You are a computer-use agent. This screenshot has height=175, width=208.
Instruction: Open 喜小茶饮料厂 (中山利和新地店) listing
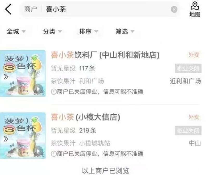point(105,55)
